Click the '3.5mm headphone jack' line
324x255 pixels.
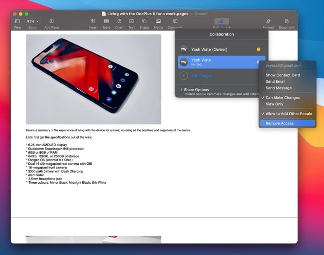click(x=44, y=179)
